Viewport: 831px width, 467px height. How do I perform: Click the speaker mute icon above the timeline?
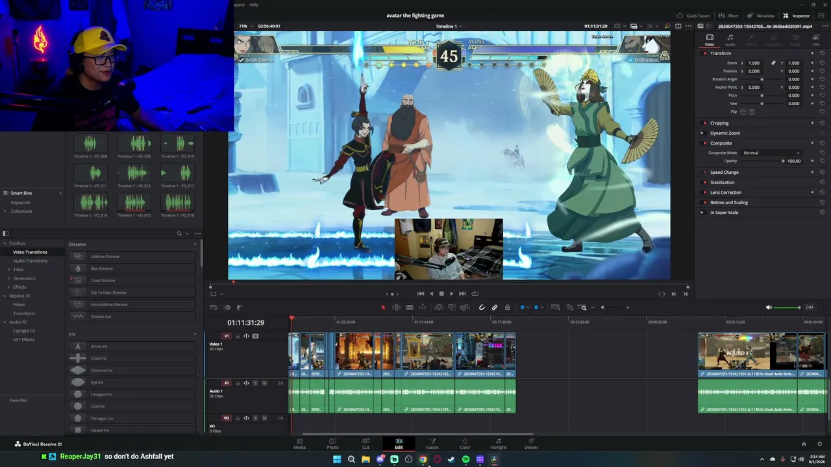pos(769,307)
